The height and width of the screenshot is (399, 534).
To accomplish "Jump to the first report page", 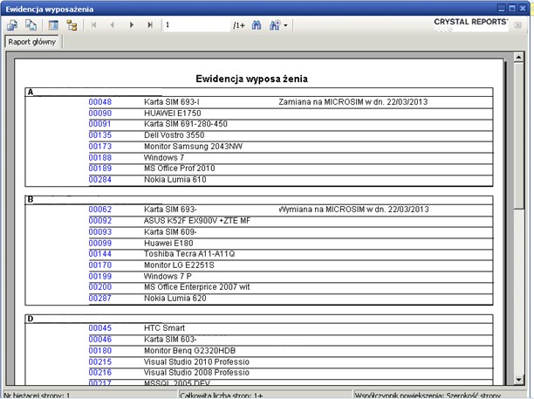I will click(94, 25).
